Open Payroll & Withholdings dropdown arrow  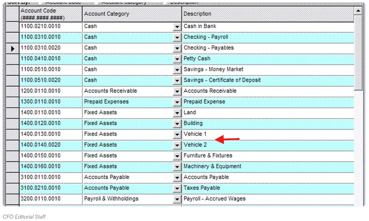pos(177,199)
